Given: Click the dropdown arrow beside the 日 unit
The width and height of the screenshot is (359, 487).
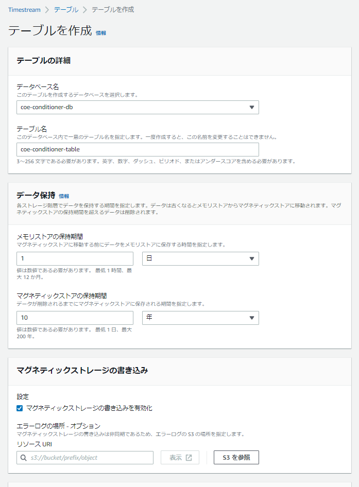Looking at the screenshot, I should click(x=252, y=258).
